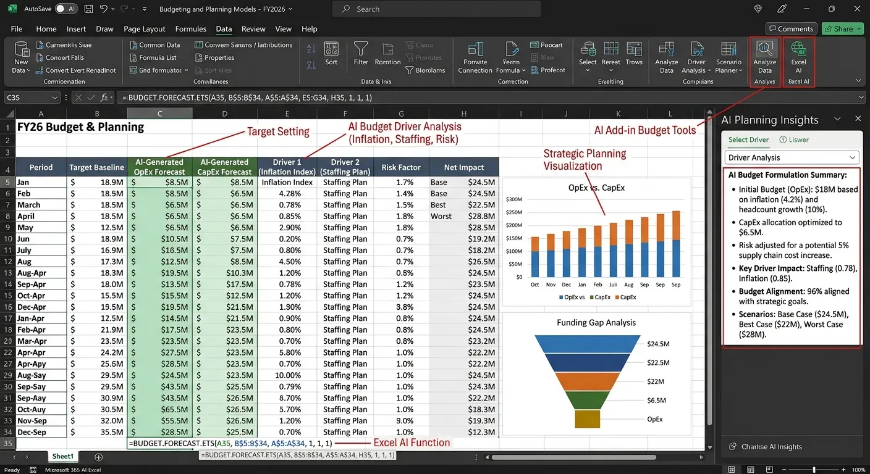Click the Trows ribbon icon
Image resolution: width=870 pixels, height=474 pixels.
click(x=634, y=53)
